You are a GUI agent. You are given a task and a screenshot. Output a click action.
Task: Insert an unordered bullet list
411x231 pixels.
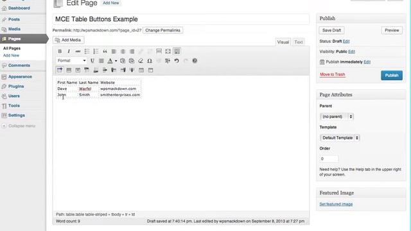pos(87,51)
